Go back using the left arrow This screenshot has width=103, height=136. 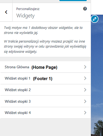pyautogui.click(x=6, y=12)
